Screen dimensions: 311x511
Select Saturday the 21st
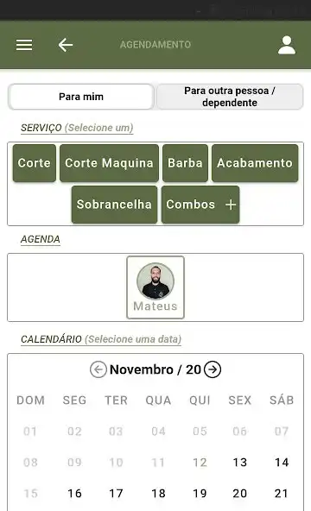282,494
